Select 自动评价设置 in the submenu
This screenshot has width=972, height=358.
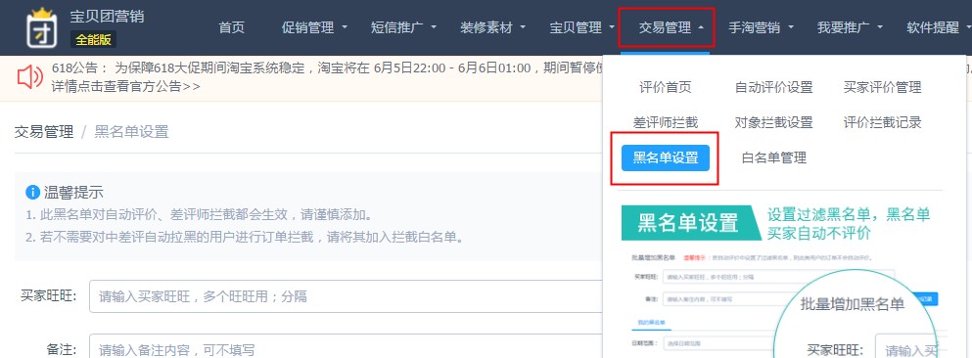click(x=773, y=87)
